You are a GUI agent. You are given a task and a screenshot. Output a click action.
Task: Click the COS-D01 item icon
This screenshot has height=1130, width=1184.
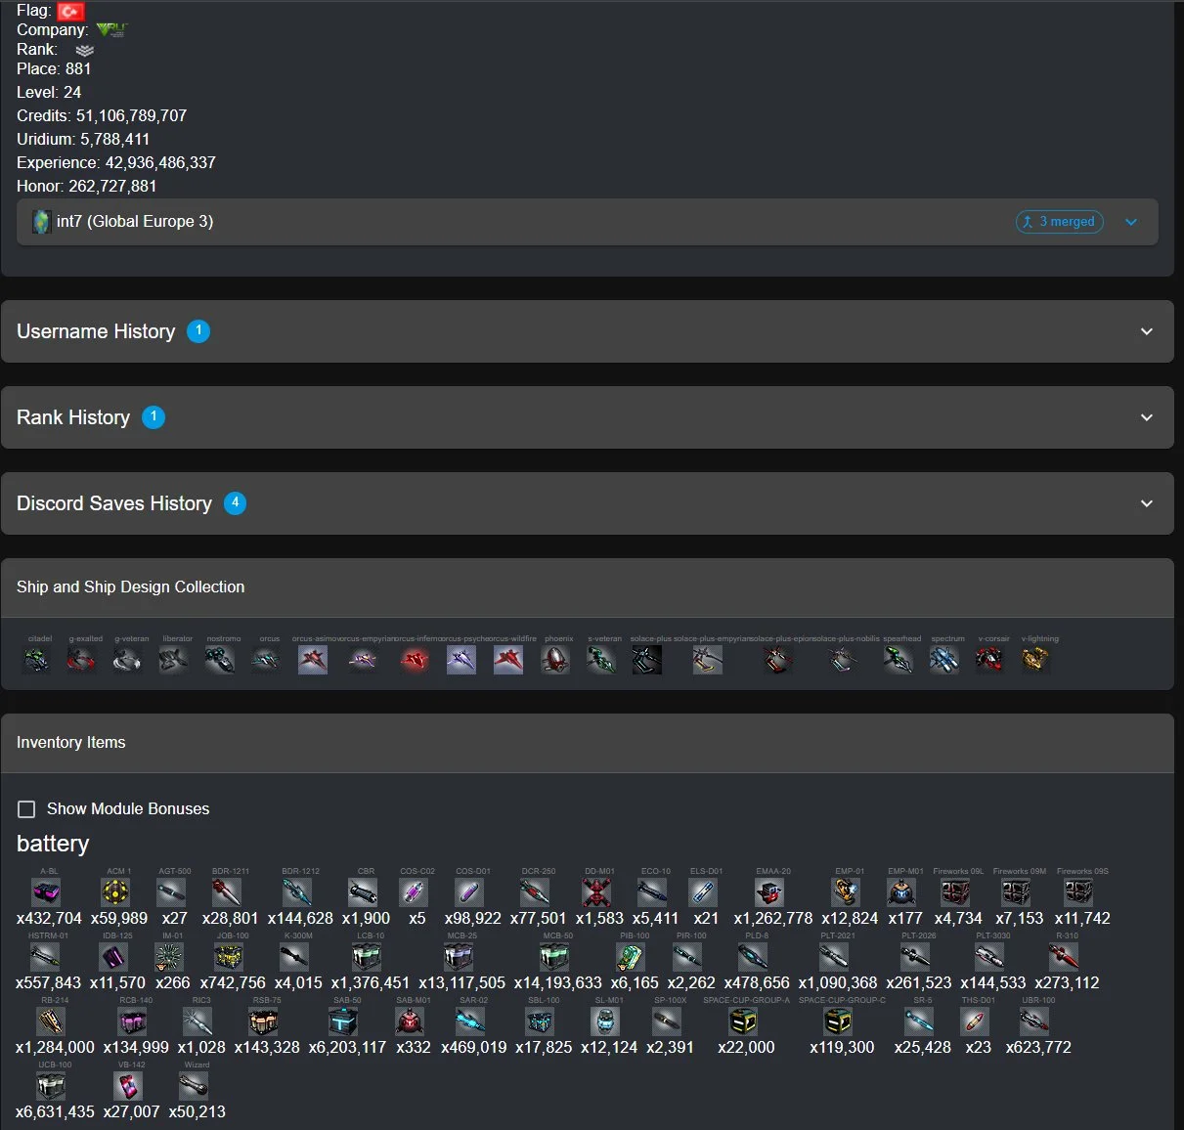click(x=469, y=892)
